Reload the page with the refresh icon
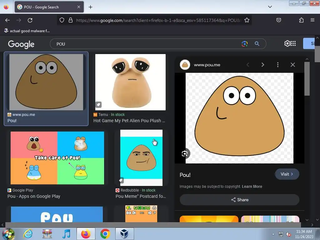 click(x=30, y=20)
